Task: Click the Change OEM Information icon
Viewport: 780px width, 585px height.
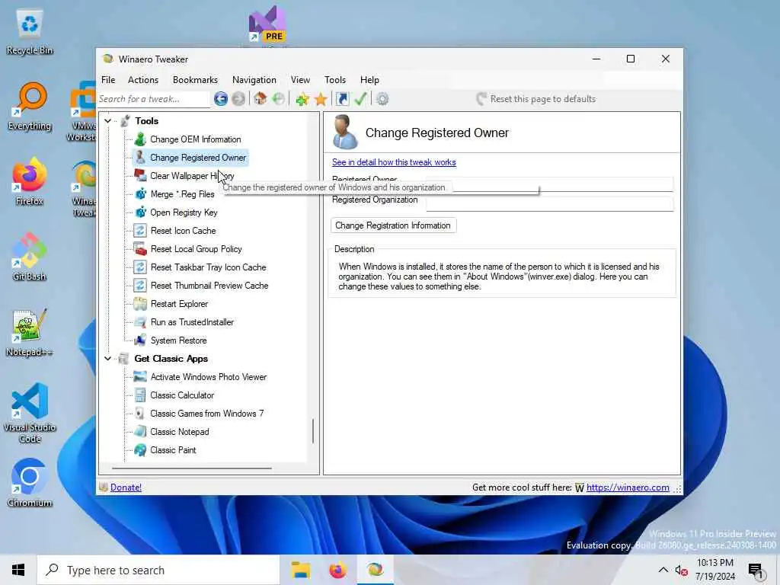Action: point(140,139)
